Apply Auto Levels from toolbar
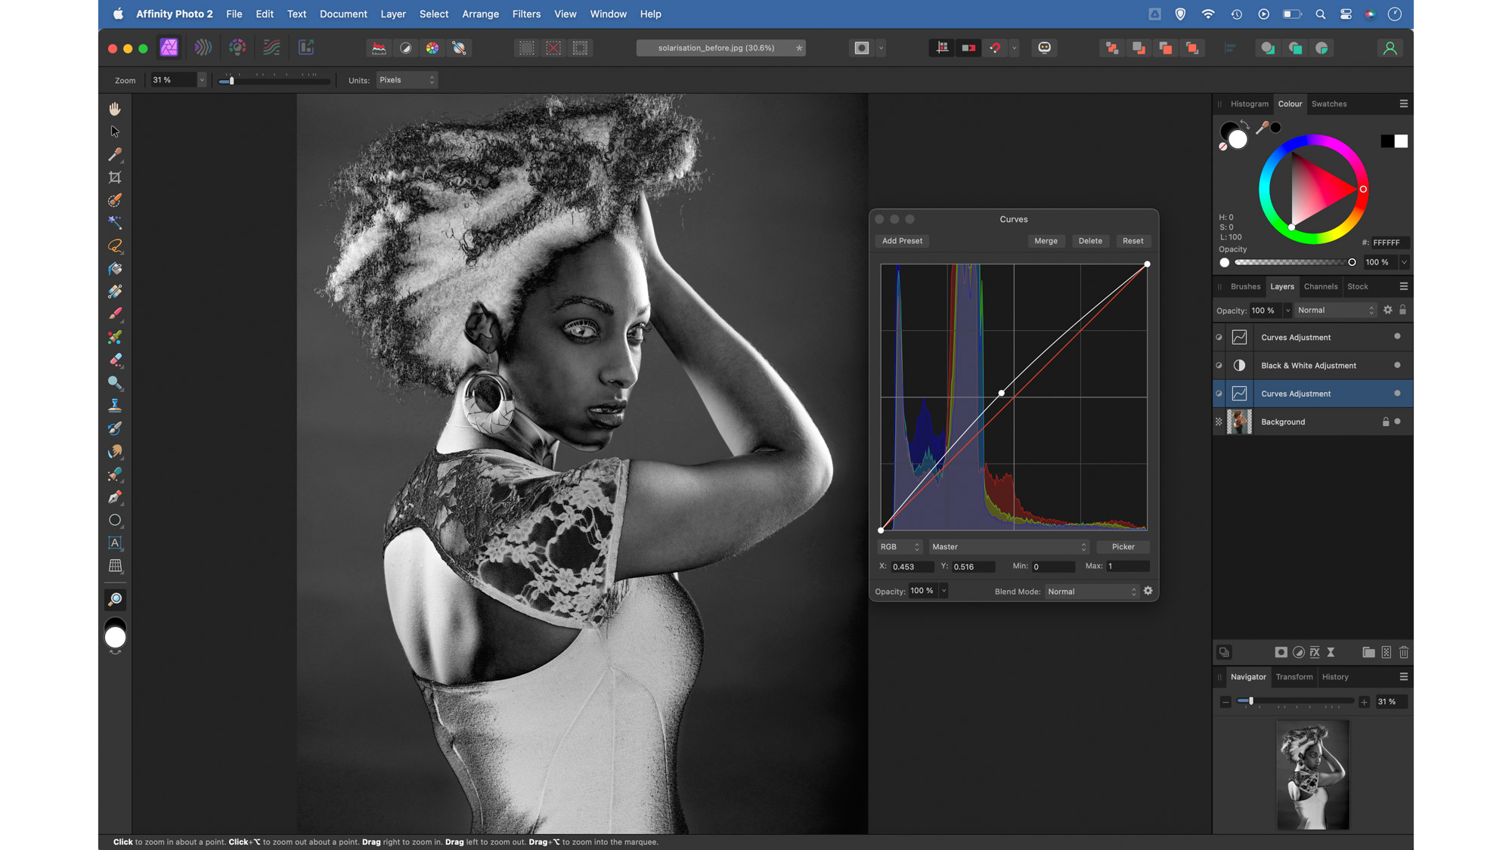The width and height of the screenshot is (1512, 850). (379, 48)
